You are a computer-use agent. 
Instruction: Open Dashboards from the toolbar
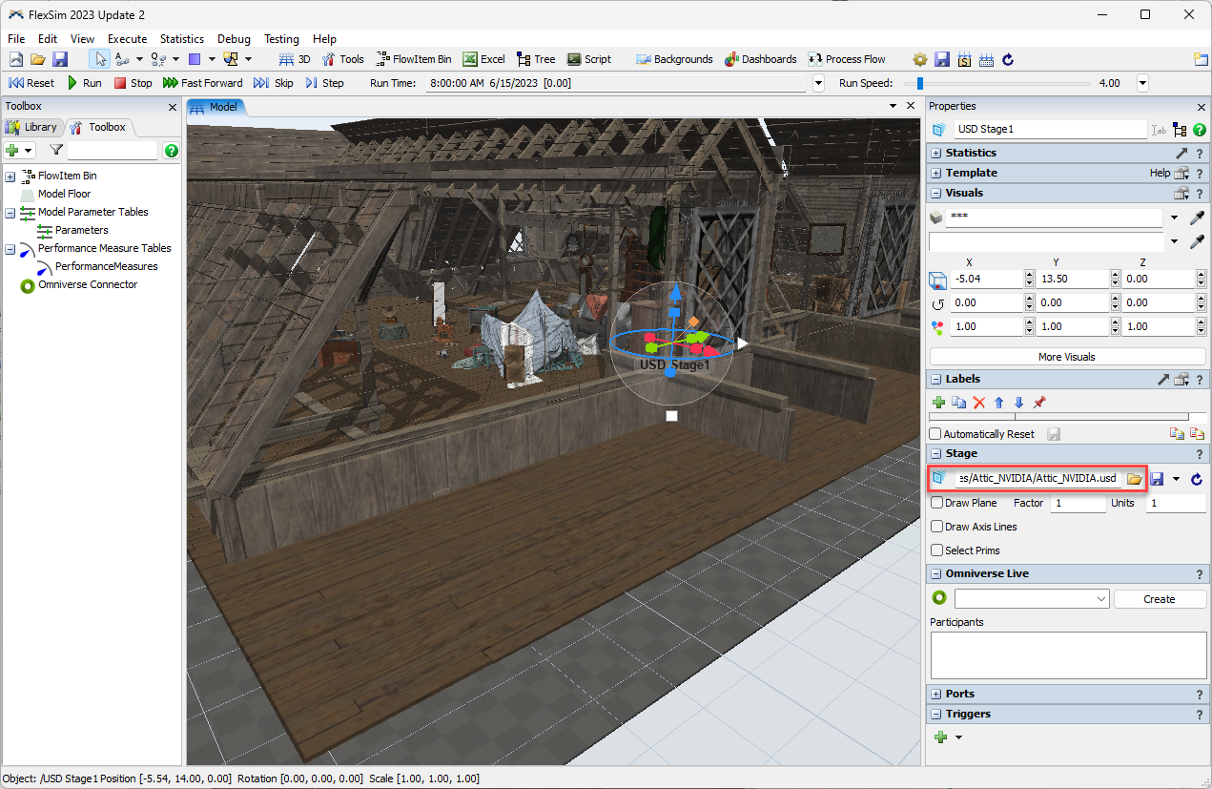(760, 59)
